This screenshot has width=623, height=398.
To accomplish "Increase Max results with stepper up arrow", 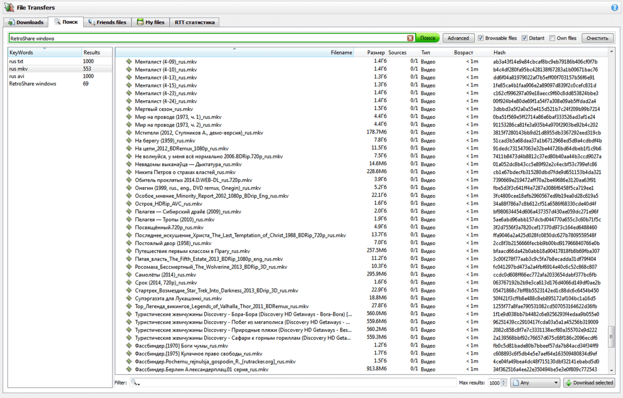I will (x=504, y=380).
